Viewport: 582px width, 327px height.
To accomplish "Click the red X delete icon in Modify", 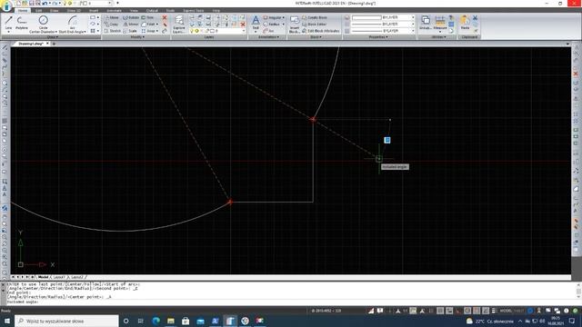I will [165, 17].
